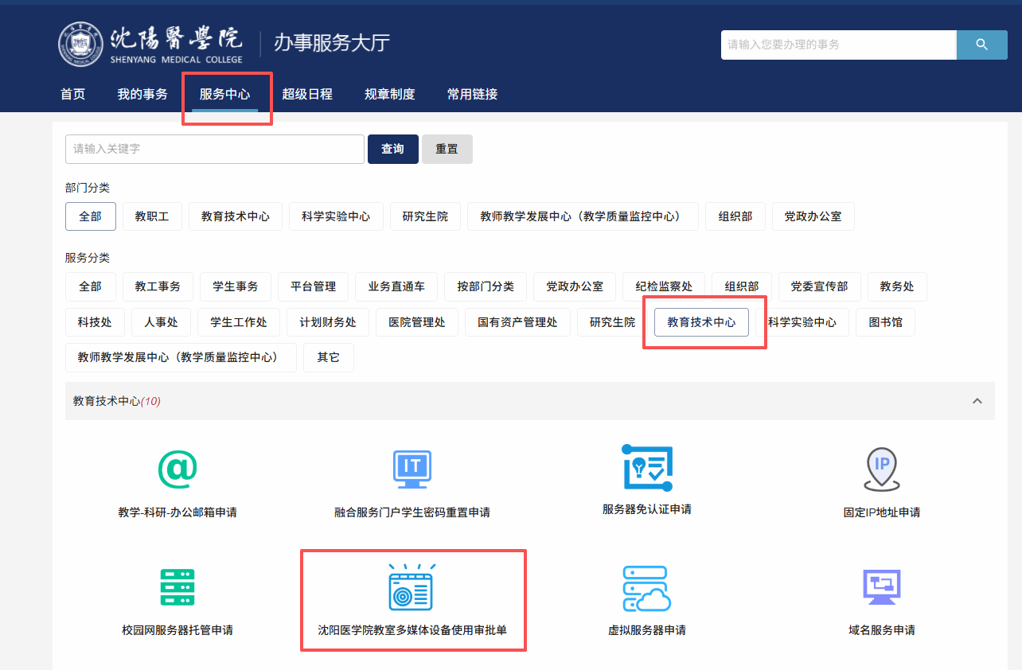Select 其它 service category
Image resolution: width=1022 pixels, height=670 pixels.
[x=329, y=357]
